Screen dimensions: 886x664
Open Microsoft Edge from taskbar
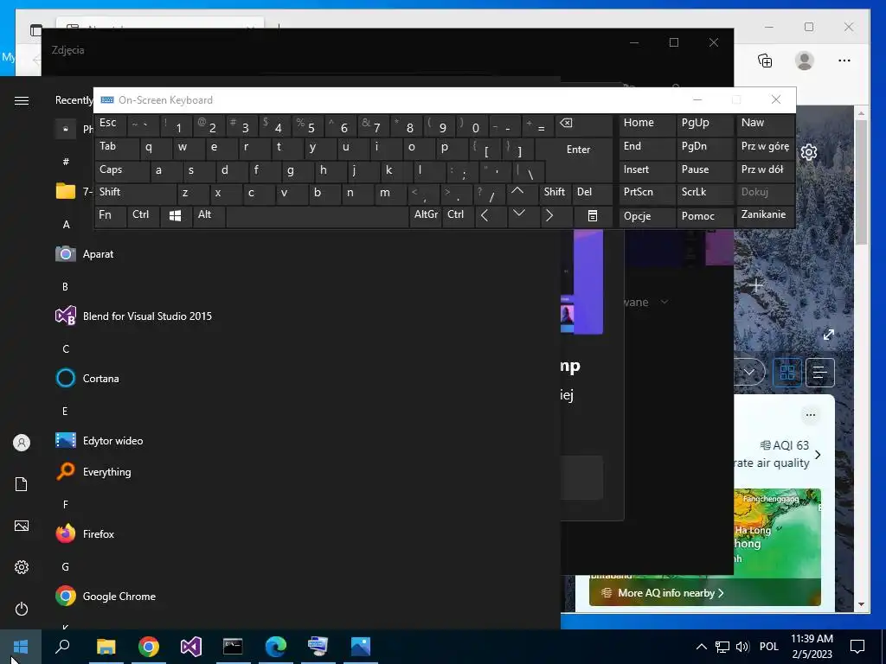pyautogui.click(x=276, y=647)
